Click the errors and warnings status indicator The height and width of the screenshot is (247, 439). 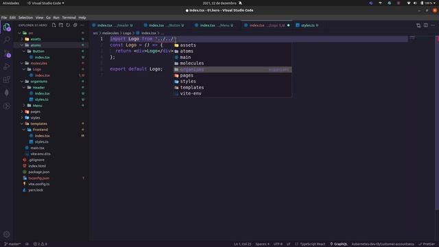(40, 244)
